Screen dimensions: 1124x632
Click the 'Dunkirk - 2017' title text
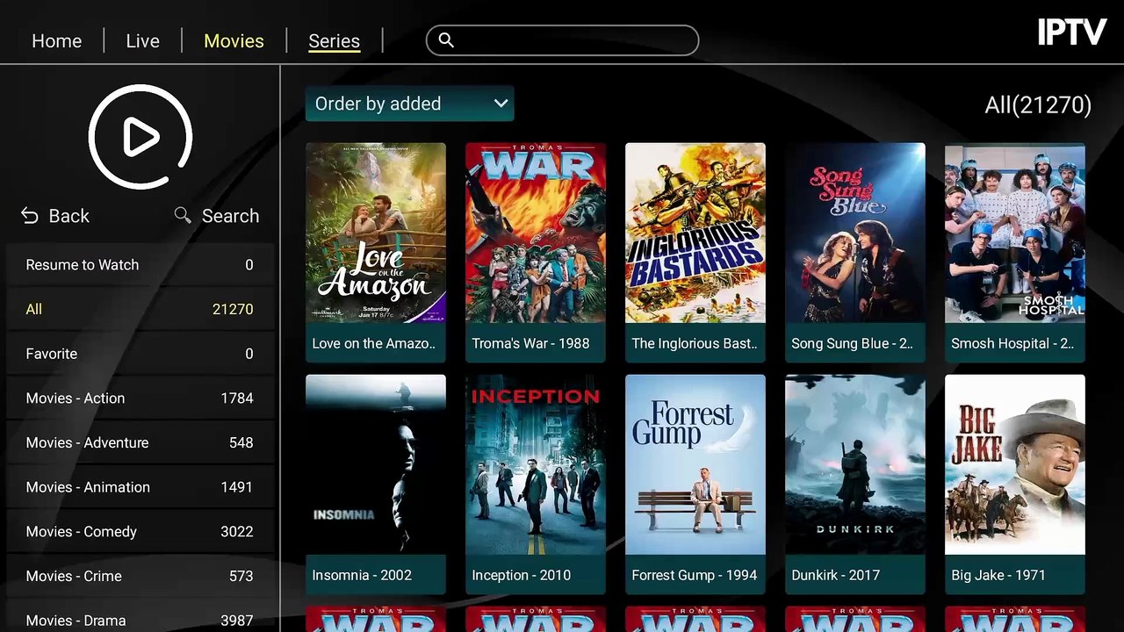click(836, 575)
